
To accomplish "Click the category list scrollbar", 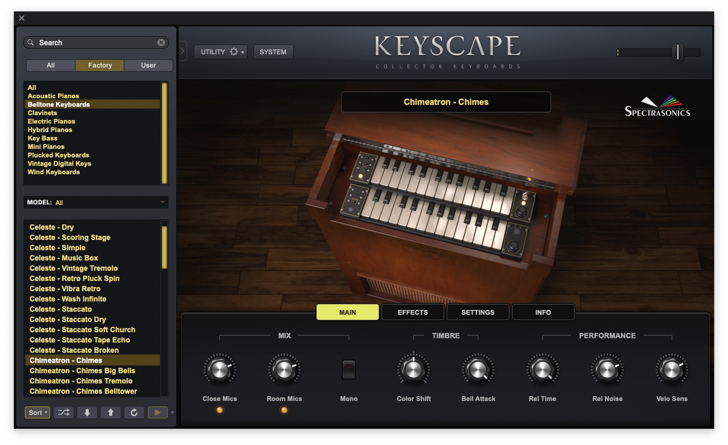I will (x=164, y=133).
